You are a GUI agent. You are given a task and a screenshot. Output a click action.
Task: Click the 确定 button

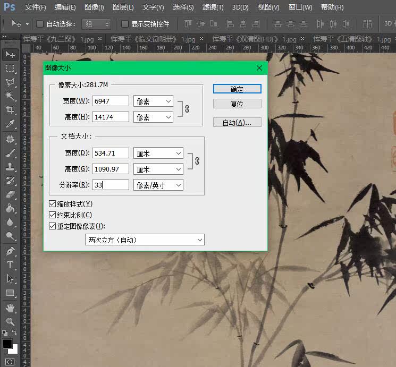[237, 89]
